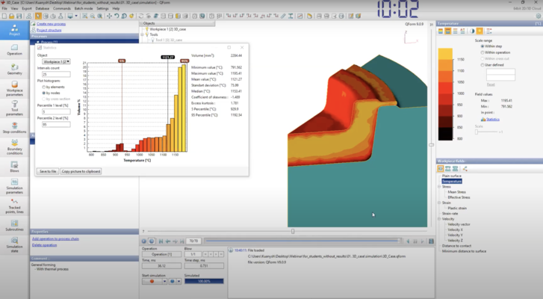Collapse the Strain field group
The height and width of the screenshot is (299, 543).
coord(439,203)
